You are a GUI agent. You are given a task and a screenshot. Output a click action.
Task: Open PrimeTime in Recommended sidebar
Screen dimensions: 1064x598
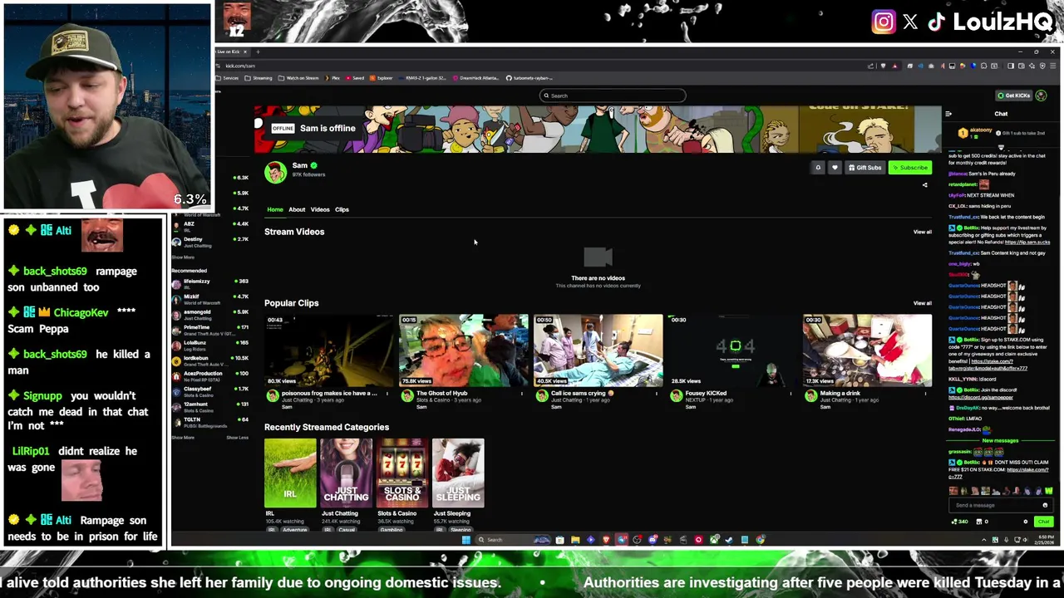(x=209, y=330)
